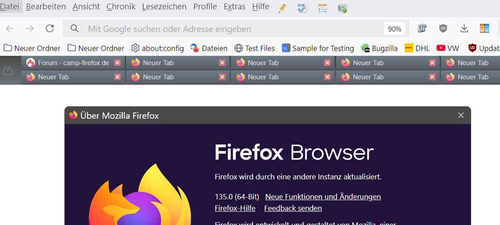The image size is (500, 225).
Task: Click the grey extension icon beside 90% zoom
Action: pos(422,29)
